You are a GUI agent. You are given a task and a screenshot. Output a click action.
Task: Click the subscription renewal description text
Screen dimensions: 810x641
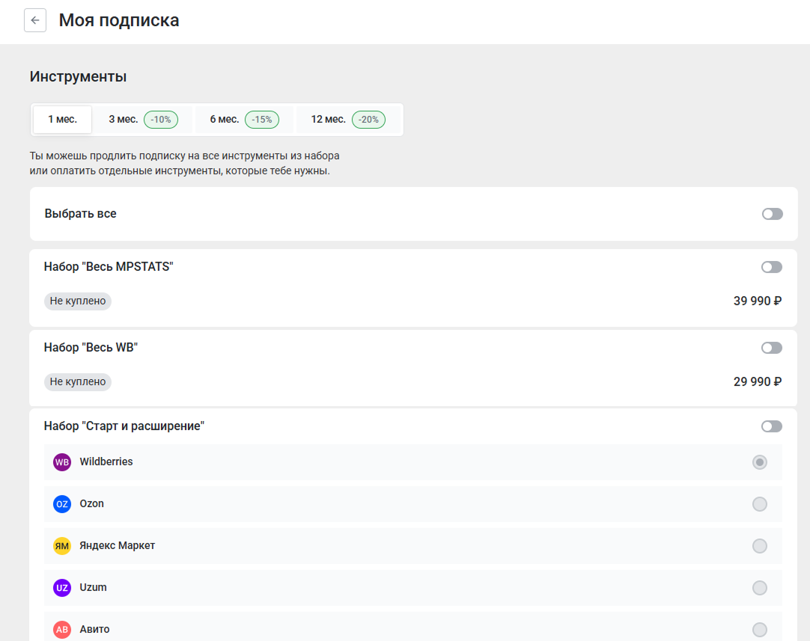[184, 163]
